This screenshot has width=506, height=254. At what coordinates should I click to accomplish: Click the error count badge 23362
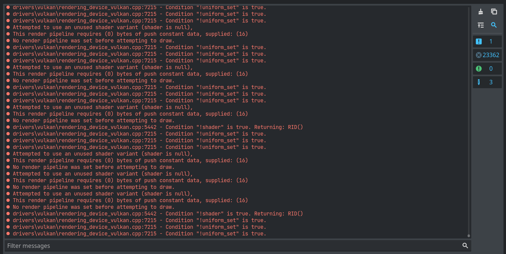click(491, 55)
